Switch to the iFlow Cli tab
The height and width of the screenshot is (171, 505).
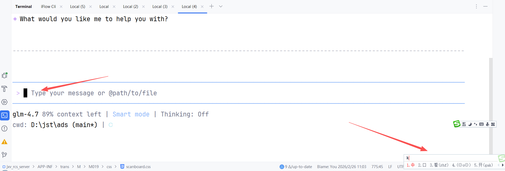pos(48,7)
